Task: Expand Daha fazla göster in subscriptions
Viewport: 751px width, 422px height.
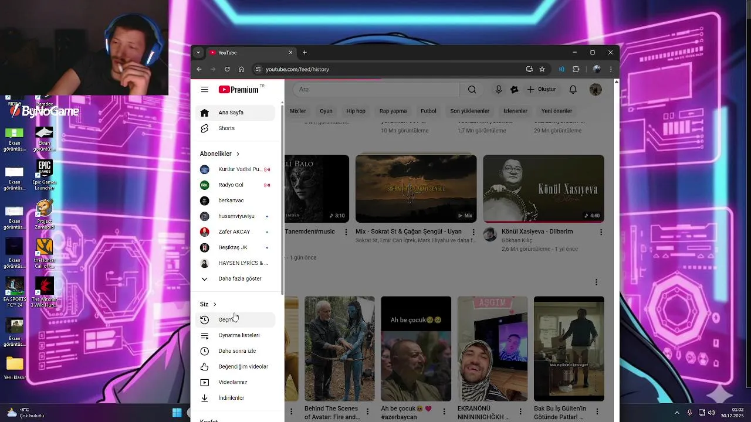Action: 235,279
